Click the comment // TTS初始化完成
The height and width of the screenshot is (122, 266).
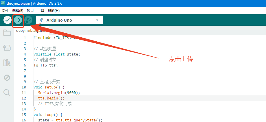click(55, 104)
